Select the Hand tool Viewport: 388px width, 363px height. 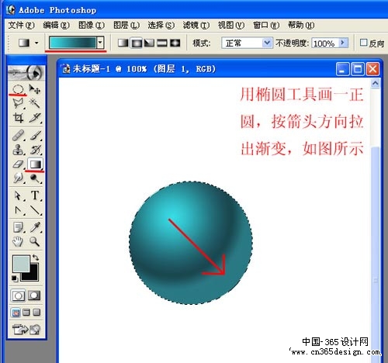pos(18,241)
